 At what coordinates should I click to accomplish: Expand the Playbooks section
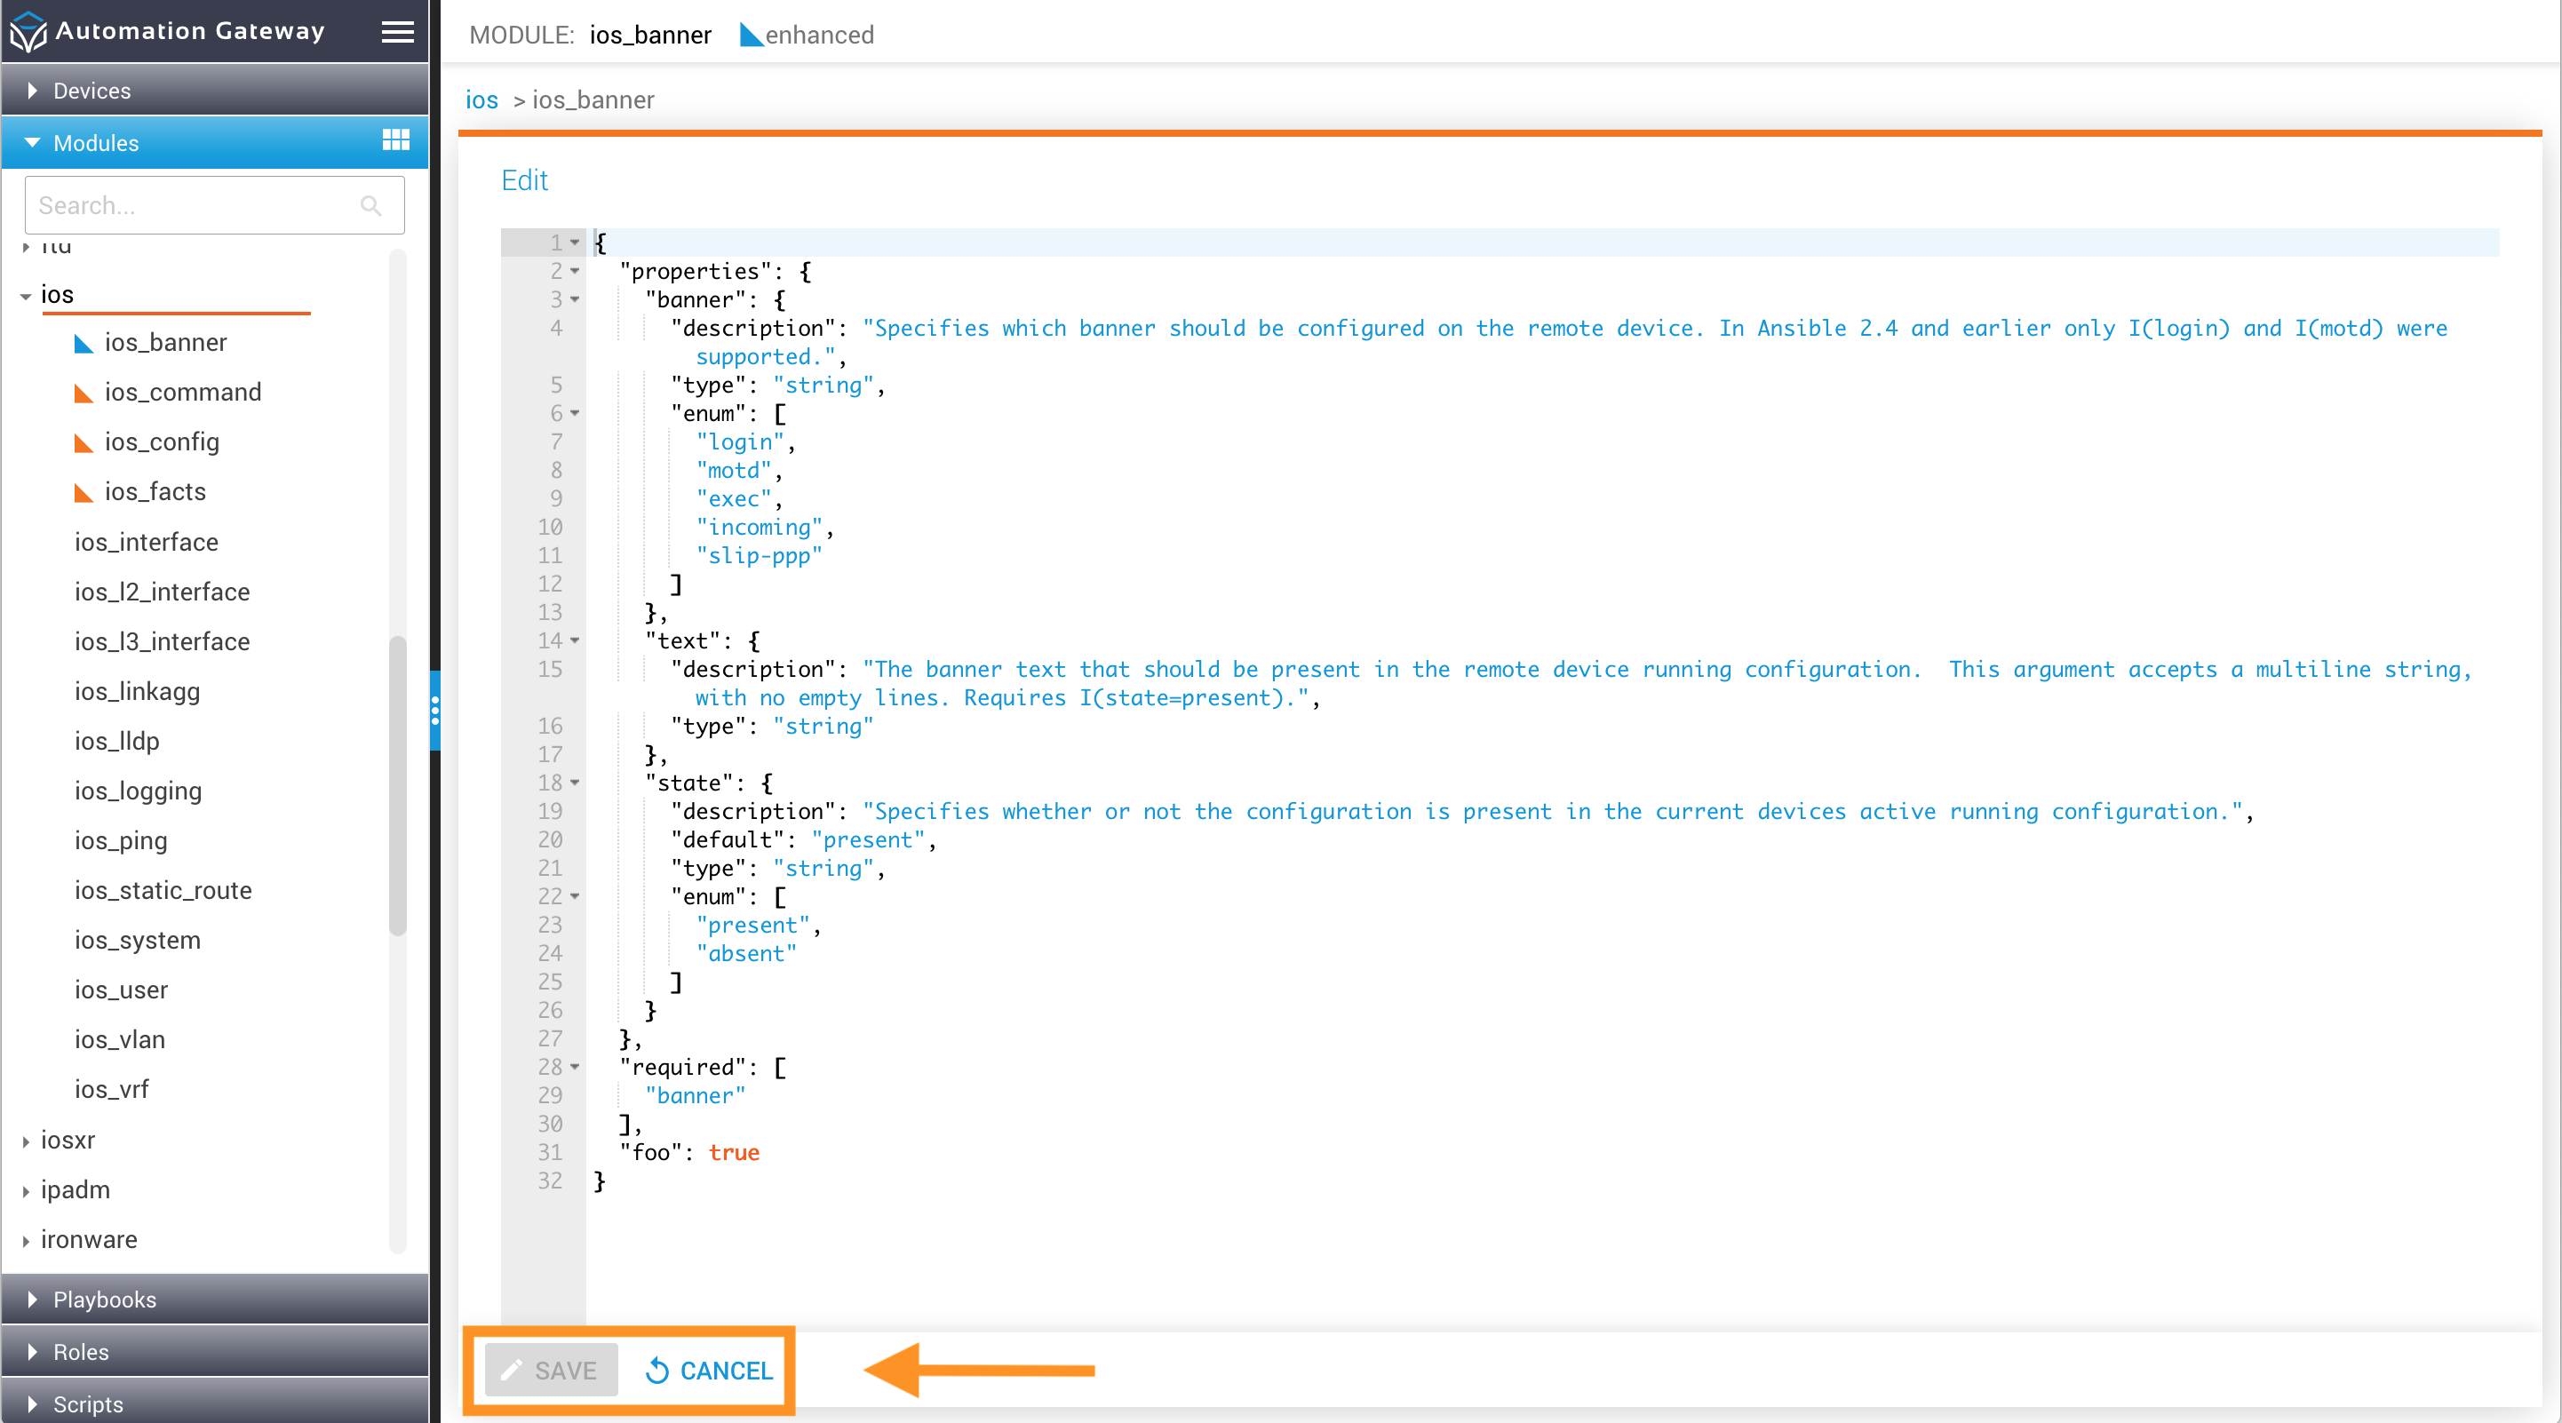coord(215,1300)
